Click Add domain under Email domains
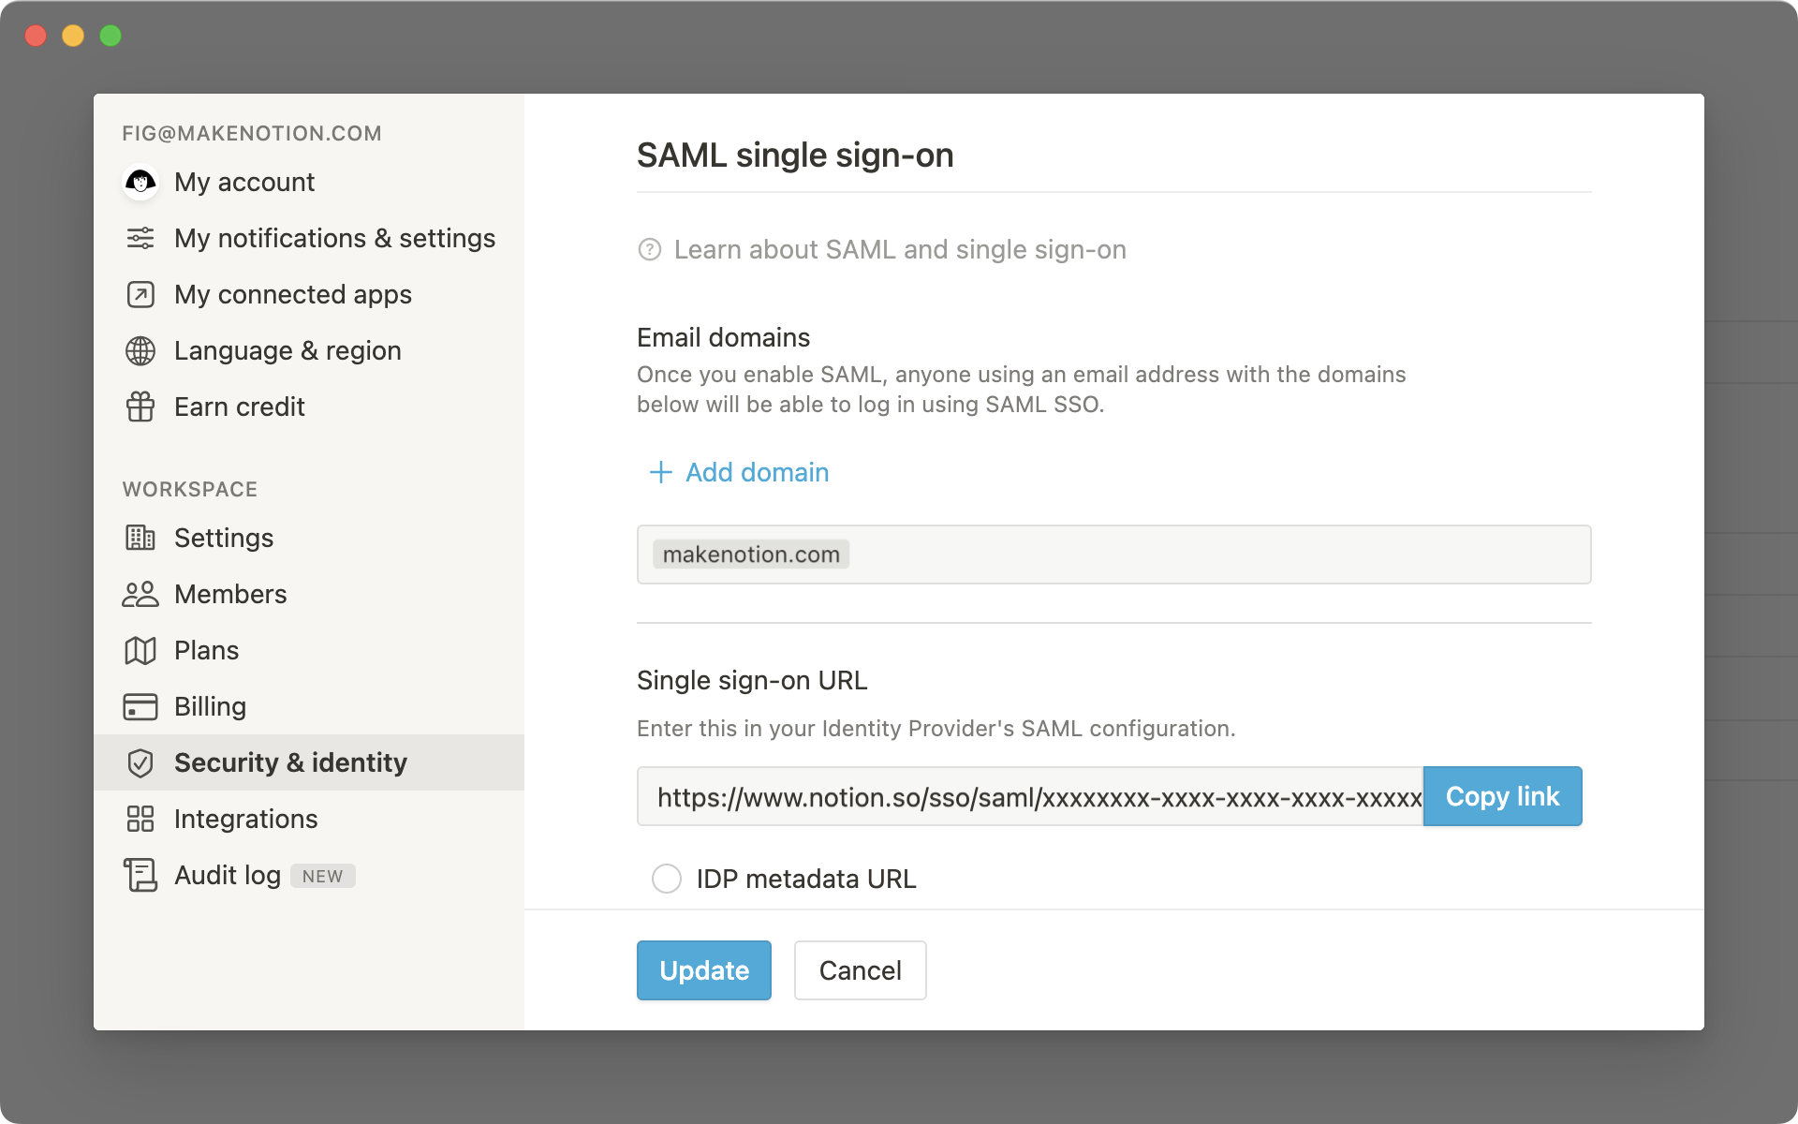Screen dimensions: 1798x1124 (739, 472)
